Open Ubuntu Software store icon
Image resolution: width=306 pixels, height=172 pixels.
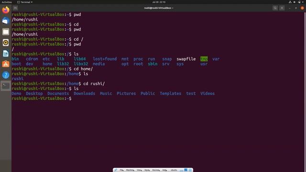6,64
